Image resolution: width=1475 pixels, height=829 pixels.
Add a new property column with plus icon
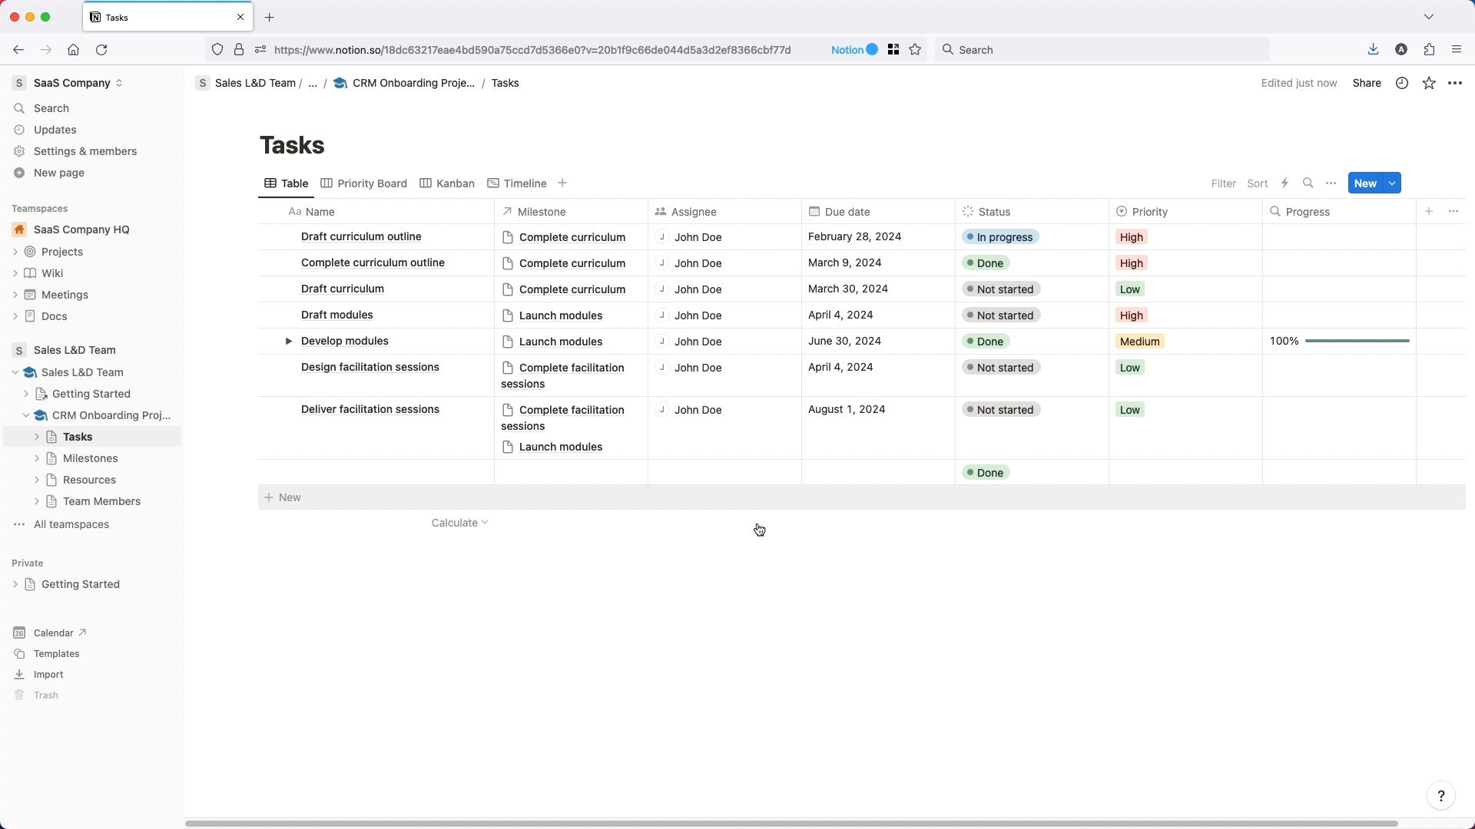point(1429,212)
